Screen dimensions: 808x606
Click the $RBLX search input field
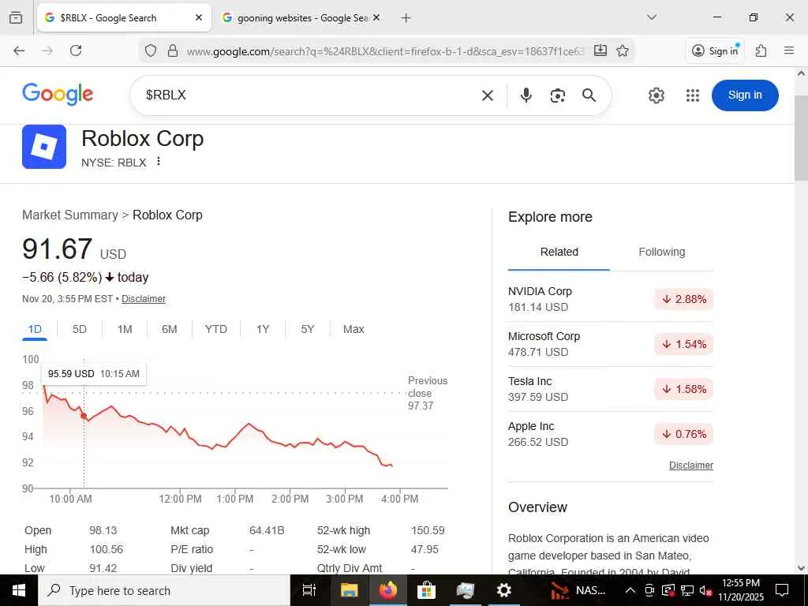[x=308, y=95]
